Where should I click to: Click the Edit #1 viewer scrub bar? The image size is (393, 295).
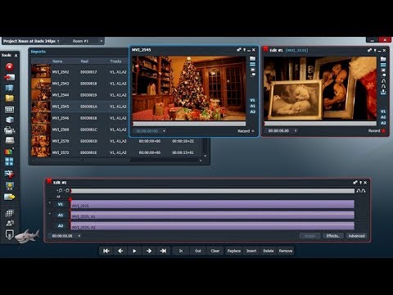click(320, 124)
